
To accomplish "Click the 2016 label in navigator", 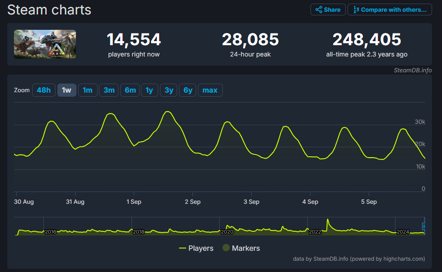I will click(51, 232).
